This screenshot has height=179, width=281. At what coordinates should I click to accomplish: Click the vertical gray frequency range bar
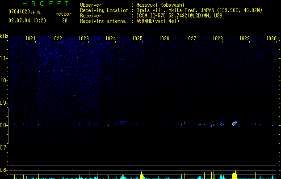click(8, 126)
